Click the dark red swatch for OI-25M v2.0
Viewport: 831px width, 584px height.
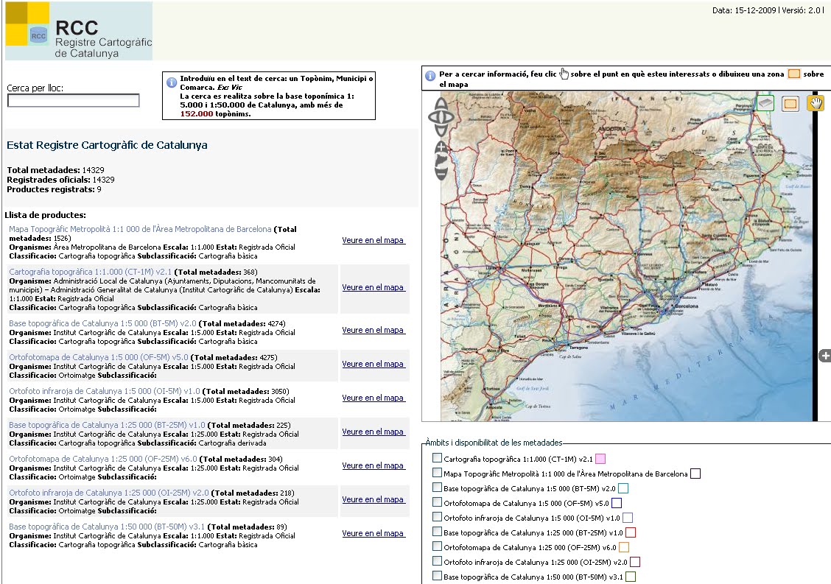pyautogui.click(x=635, y=562)
